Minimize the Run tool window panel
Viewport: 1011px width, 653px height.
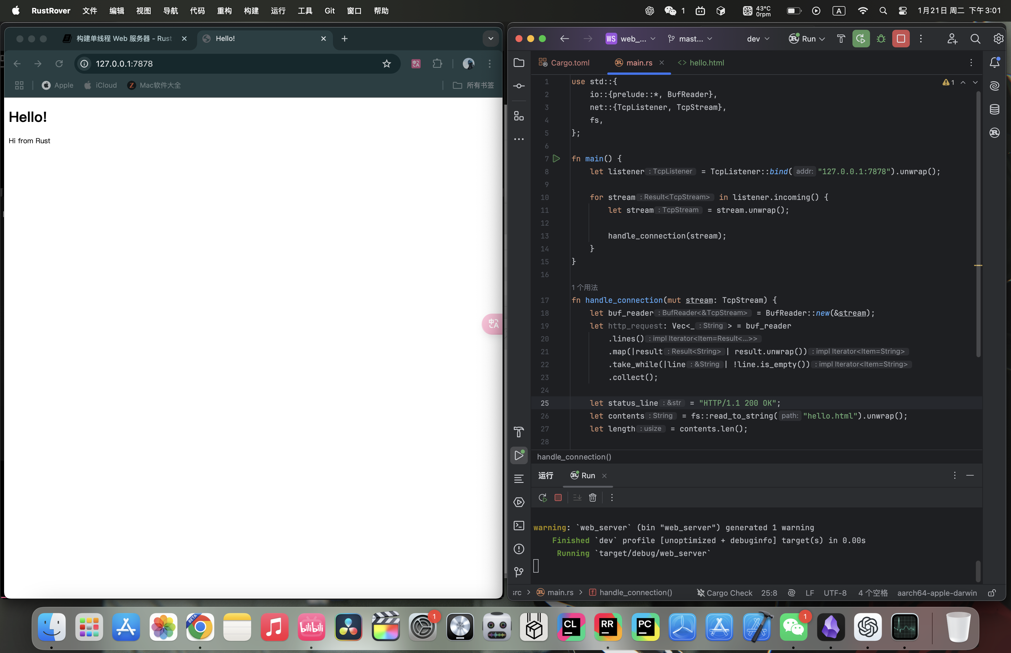click(x=970, y=475)
